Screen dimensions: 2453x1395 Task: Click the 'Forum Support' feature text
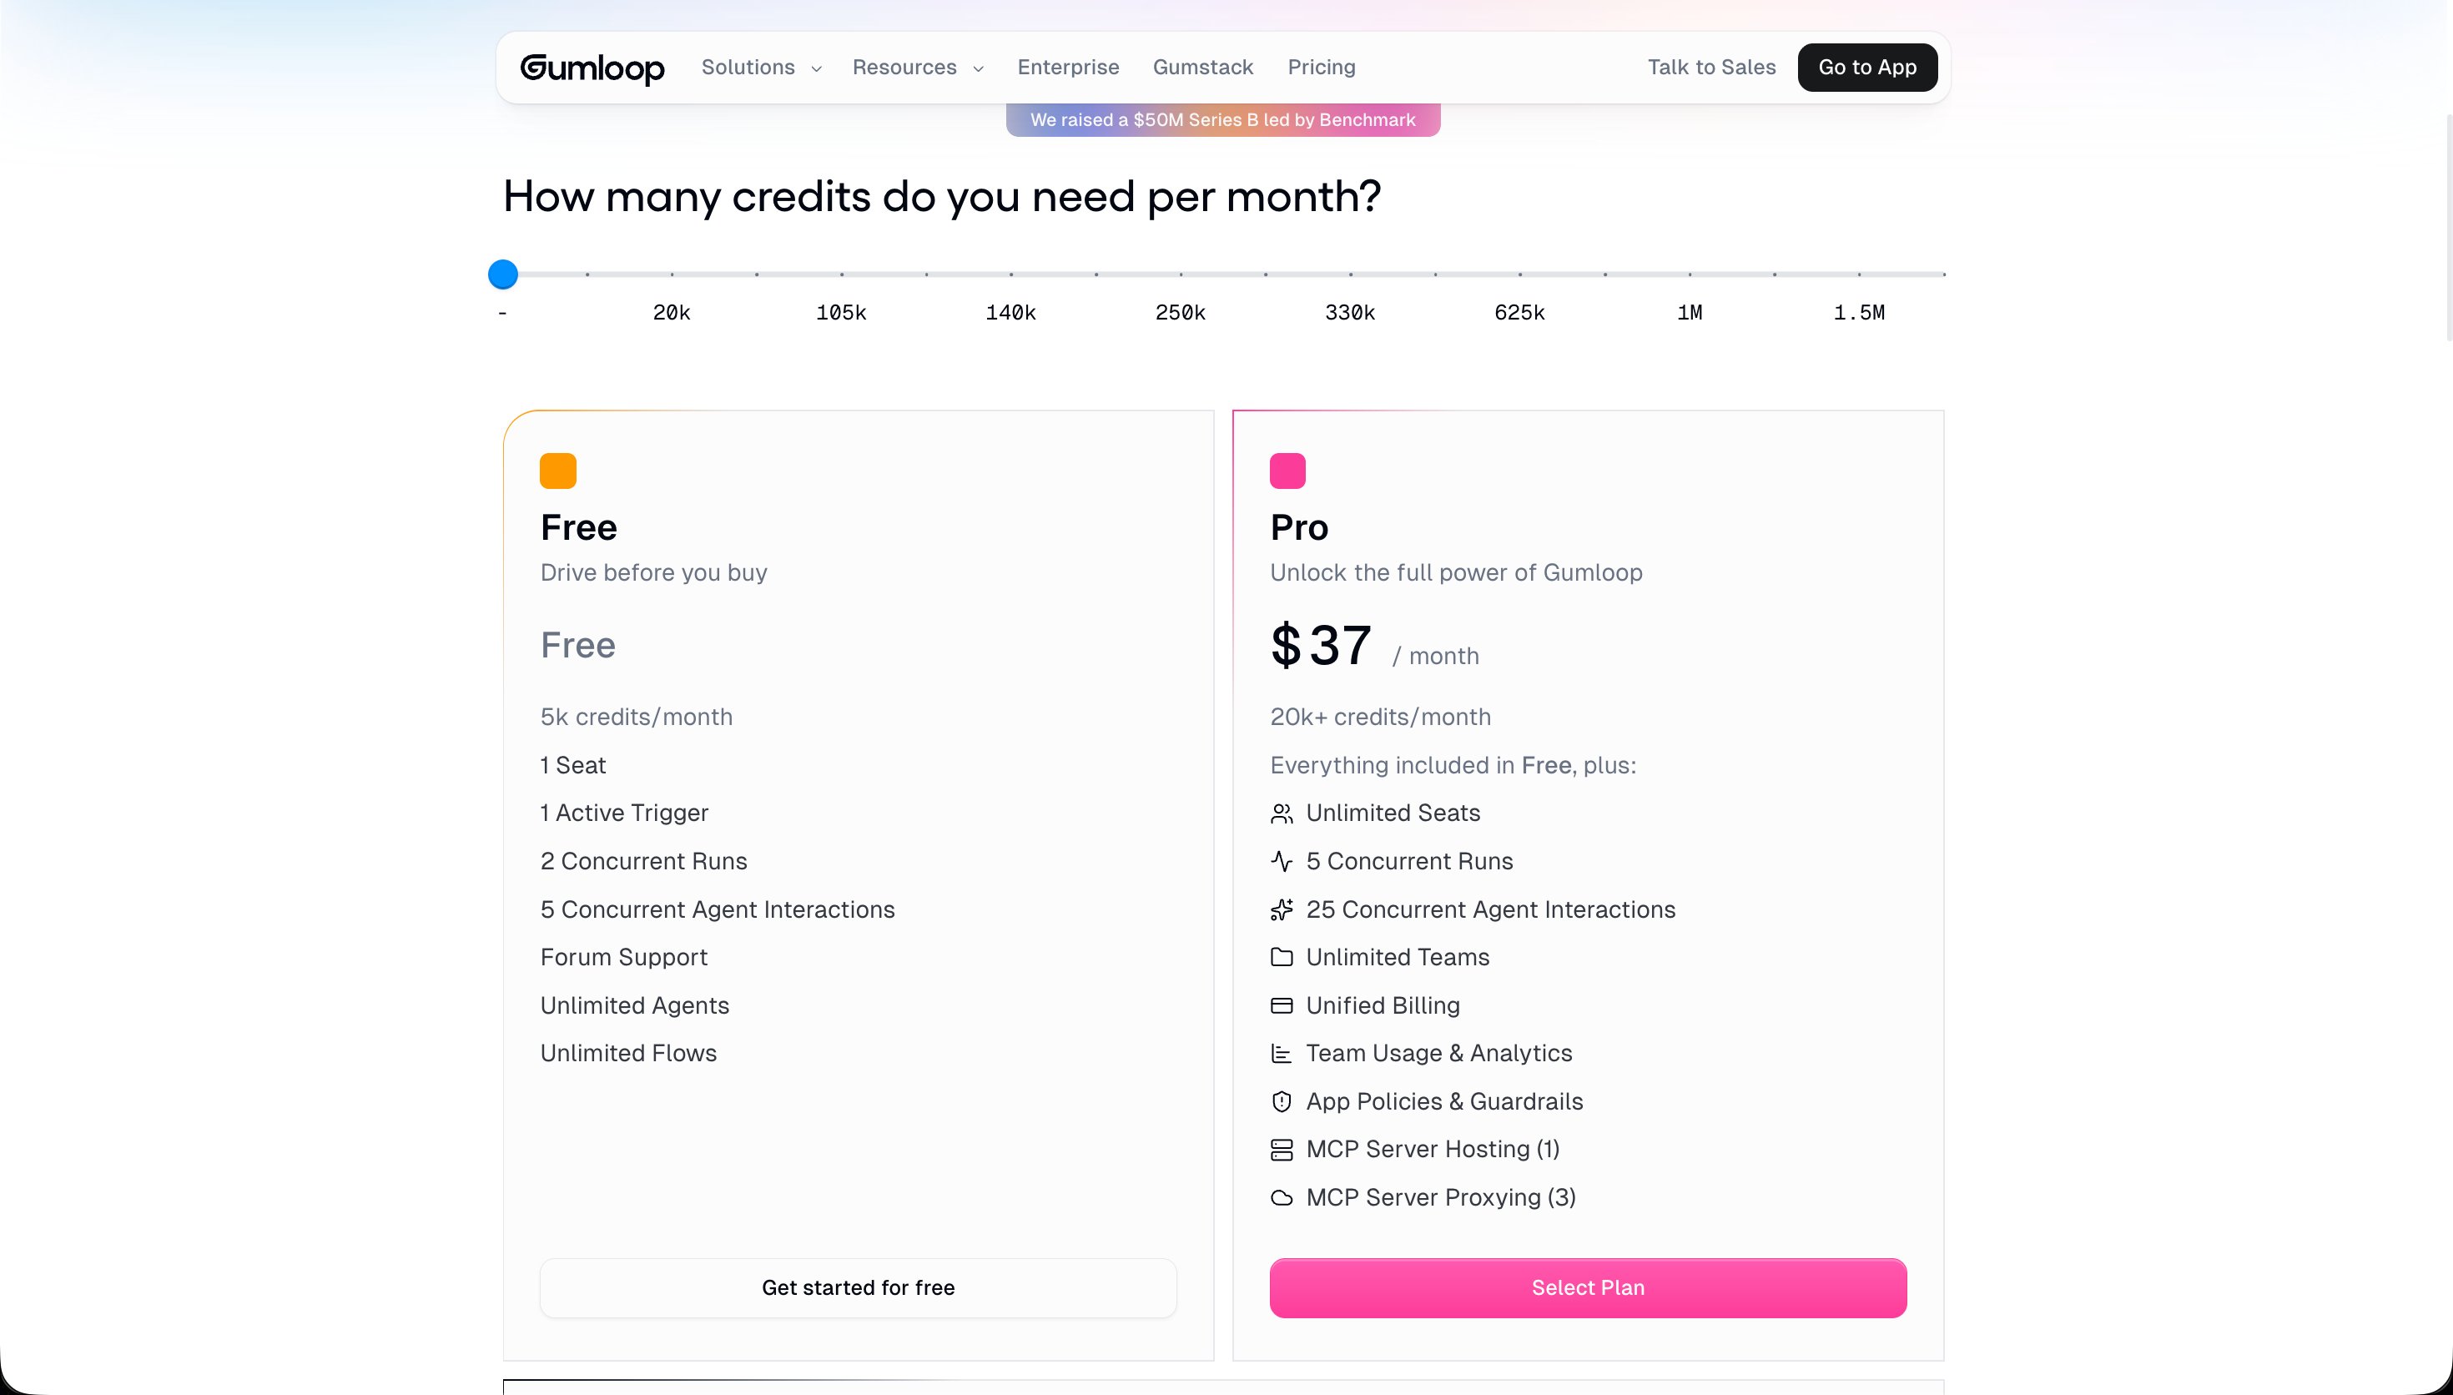pyautogui.click(x=623, y=957)
